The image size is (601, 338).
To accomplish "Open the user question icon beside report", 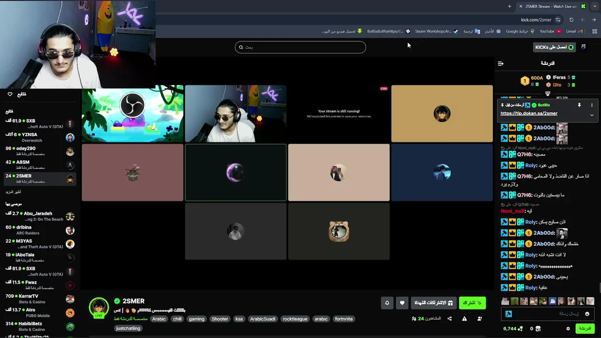I will coord(479,319).
